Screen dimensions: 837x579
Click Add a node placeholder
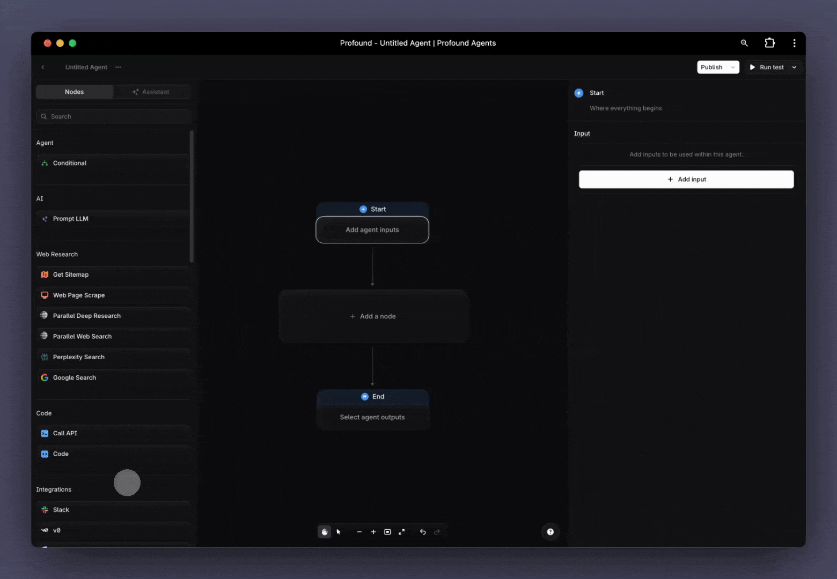373,316
